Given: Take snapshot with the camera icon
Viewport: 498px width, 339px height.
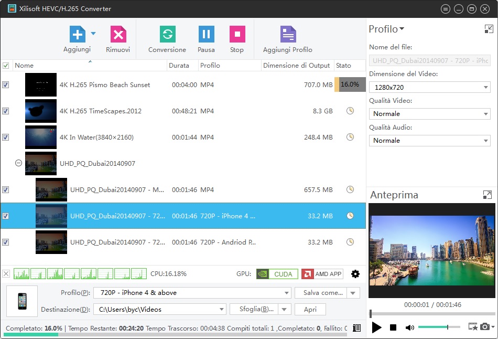Looking at the screenshot, I should tap(485, 326).
